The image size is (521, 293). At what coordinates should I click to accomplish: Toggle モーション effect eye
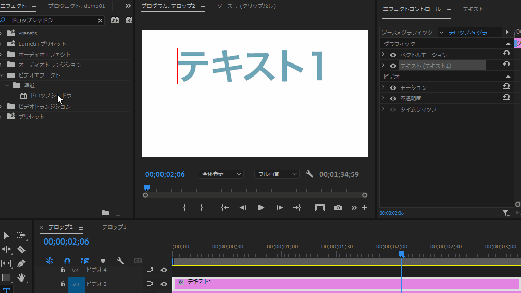pos(393,88)
